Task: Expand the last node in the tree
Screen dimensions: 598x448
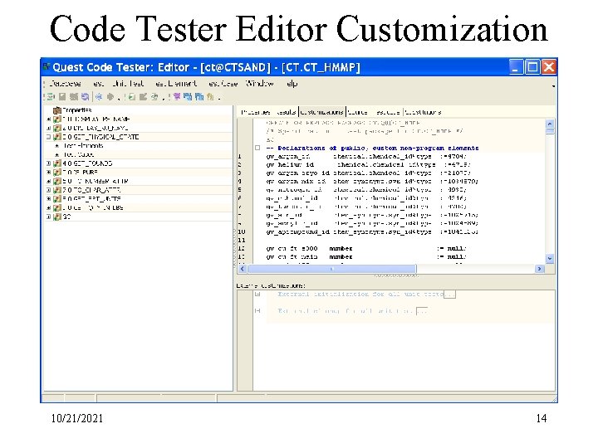Action: point(48,217)
